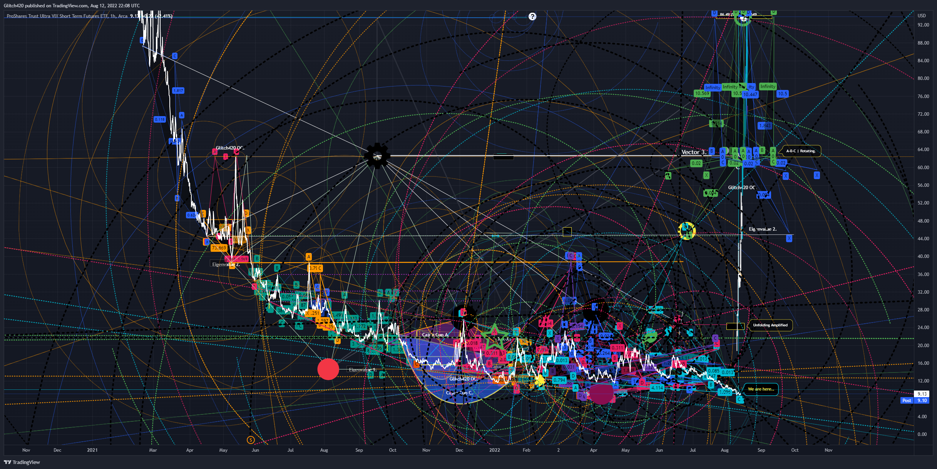
Task: Select the teal 0.794 ratio label
Action: pos(559,380)
